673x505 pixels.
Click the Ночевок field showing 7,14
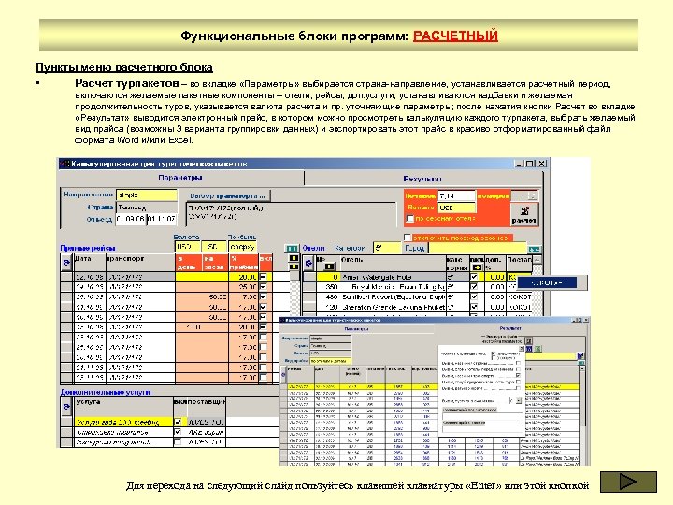456,195
